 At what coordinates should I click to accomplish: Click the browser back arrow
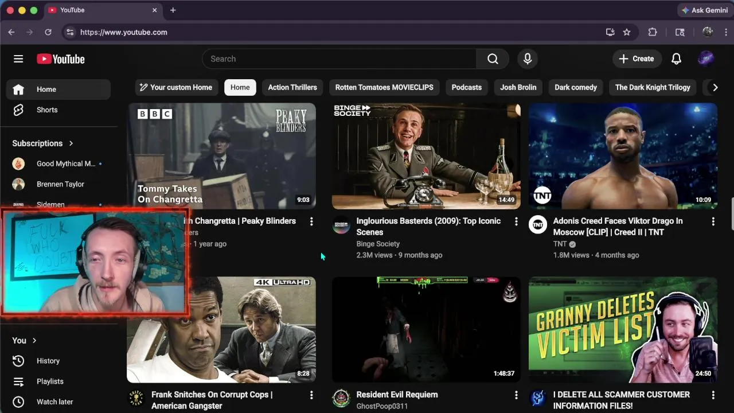tap(11, 32)
